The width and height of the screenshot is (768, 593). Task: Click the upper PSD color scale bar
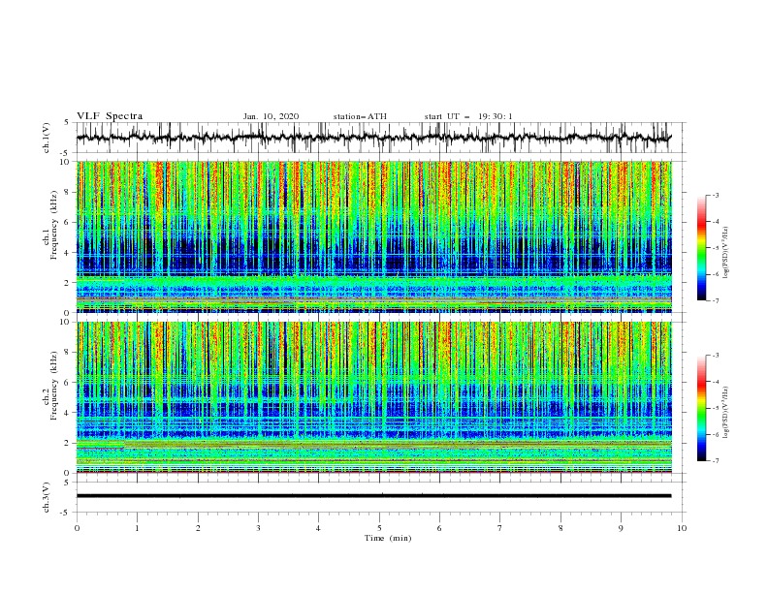pyautogui.click(x=701, y=248)
